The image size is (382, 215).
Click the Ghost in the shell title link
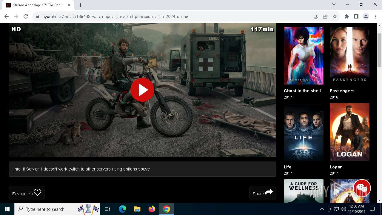302,91
